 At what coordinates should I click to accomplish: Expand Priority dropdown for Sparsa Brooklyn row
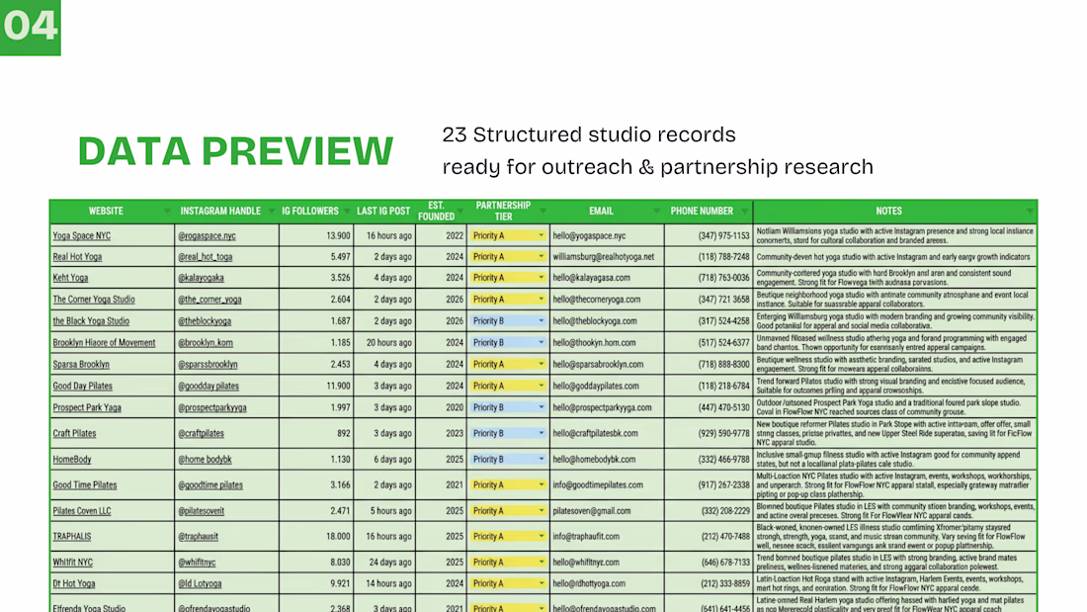[x=542, y=364]
